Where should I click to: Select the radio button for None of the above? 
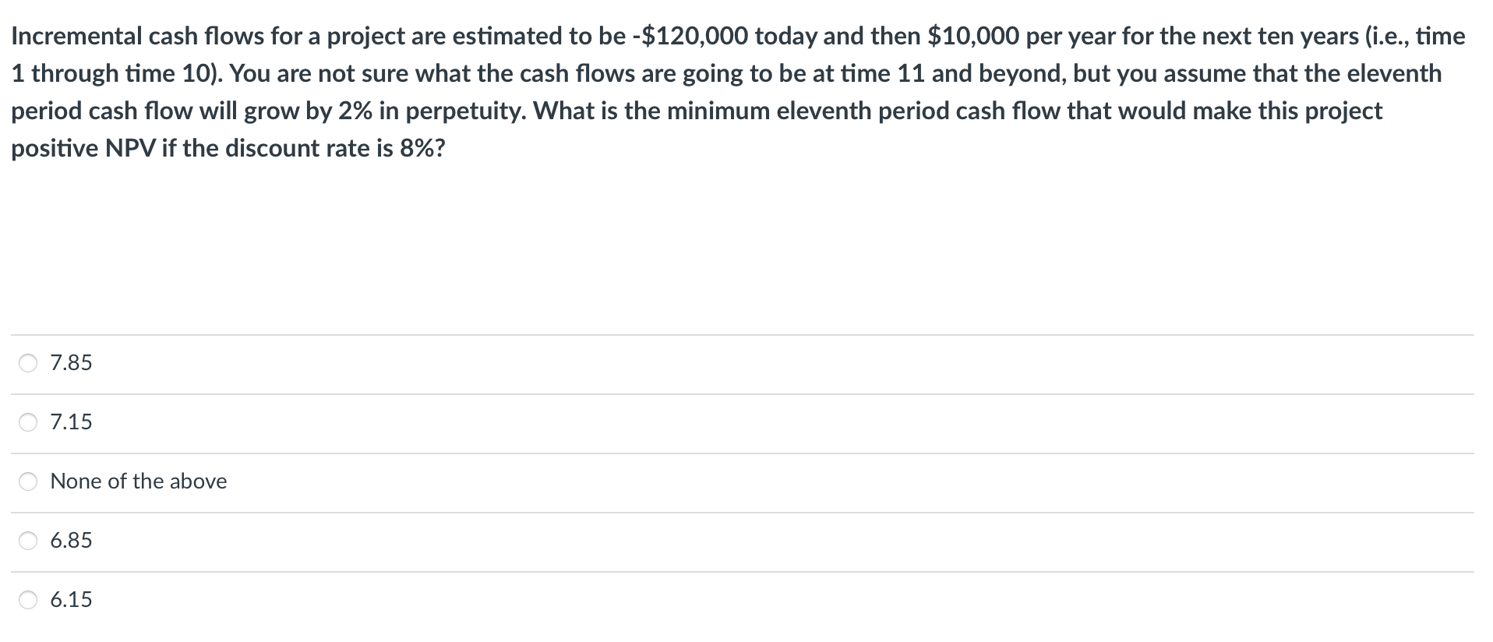[28, 481]
